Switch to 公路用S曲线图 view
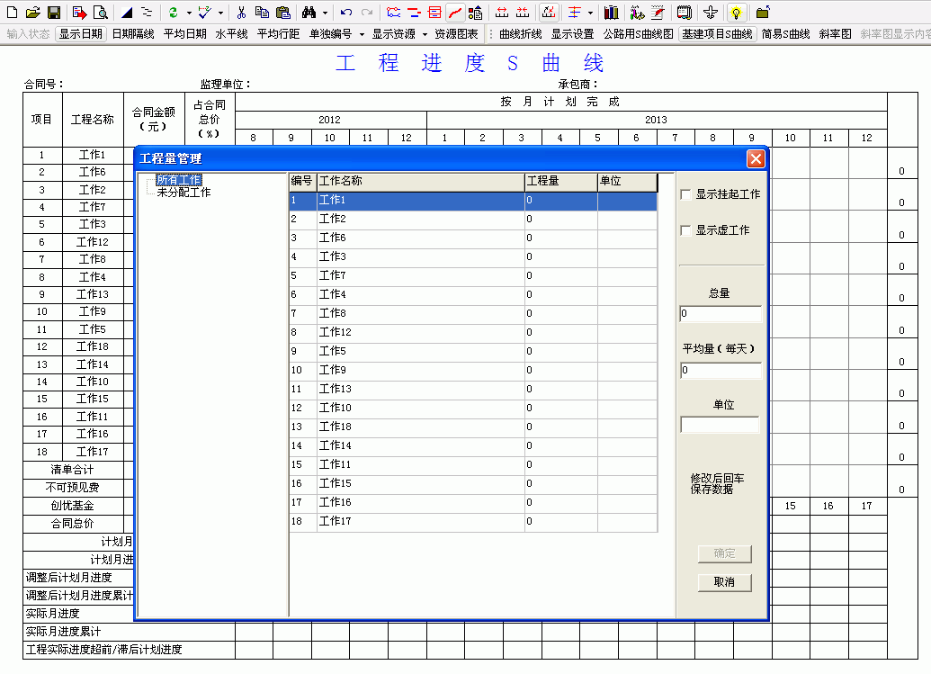Viewport: 931px width, 674px height. click(x=638, y=34)
